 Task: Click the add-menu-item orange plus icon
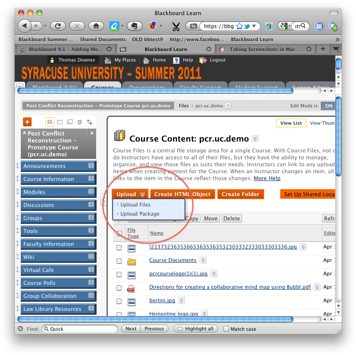[27, 122]
